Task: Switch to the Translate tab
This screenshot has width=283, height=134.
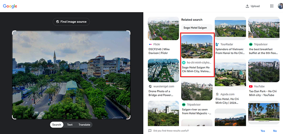Action: tap(84, 125)
